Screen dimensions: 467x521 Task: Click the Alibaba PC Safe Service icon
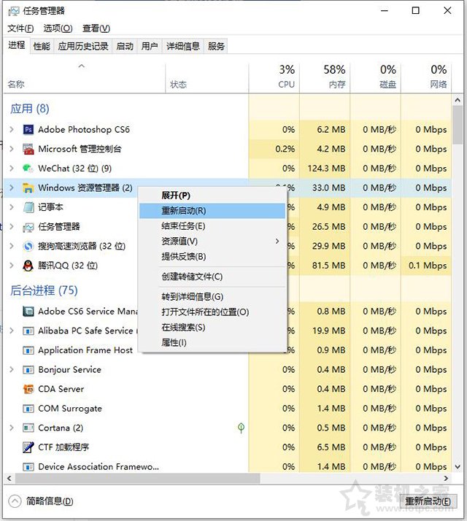pyautogui.click(x=28, y=331)
